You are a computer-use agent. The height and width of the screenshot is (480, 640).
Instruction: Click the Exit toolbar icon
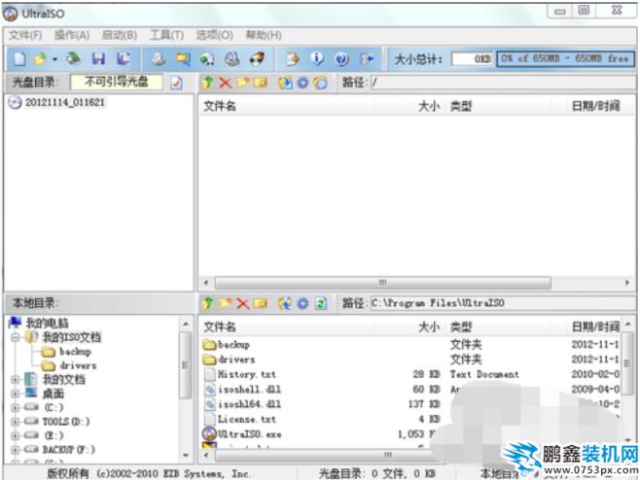(x=367, y=59)
